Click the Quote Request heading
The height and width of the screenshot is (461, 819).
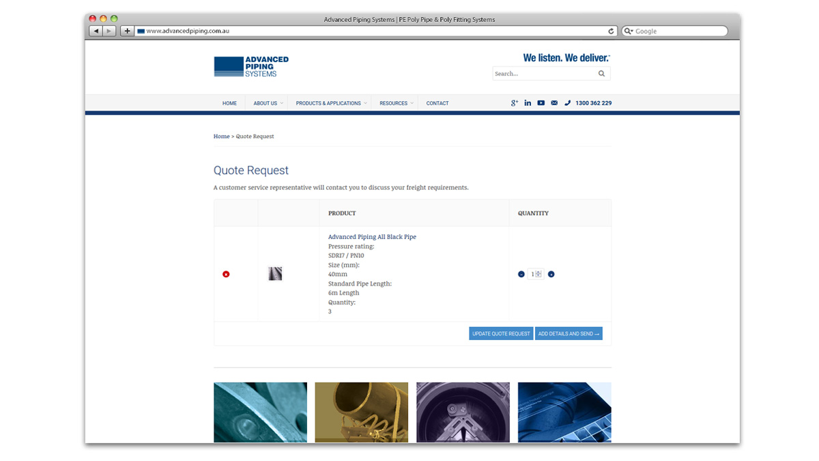(251, 171)
